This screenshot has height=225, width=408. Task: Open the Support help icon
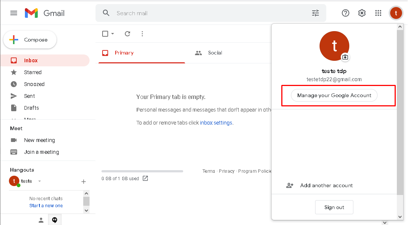coord(346,13)
